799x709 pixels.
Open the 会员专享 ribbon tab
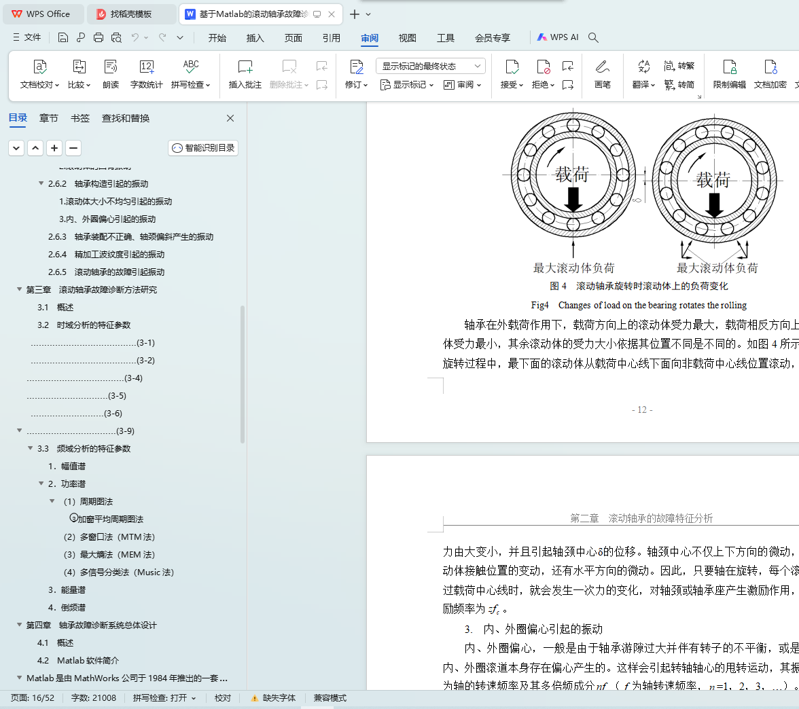[493, 38]
